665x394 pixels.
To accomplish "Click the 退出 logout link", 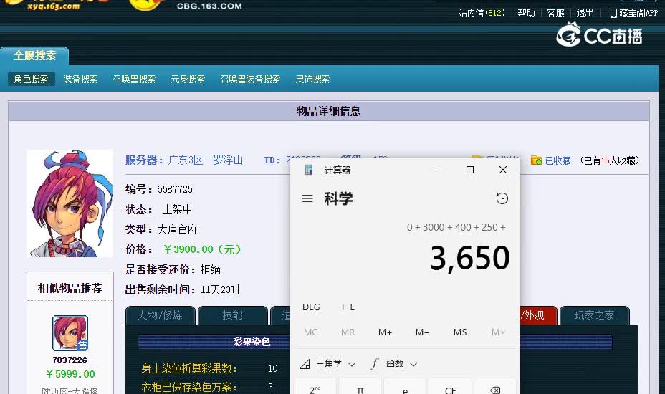I will pos(585,13).
